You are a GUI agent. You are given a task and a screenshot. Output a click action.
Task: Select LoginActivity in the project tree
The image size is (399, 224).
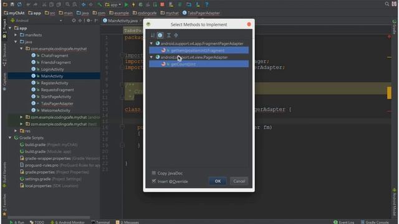tap(52, 69)
